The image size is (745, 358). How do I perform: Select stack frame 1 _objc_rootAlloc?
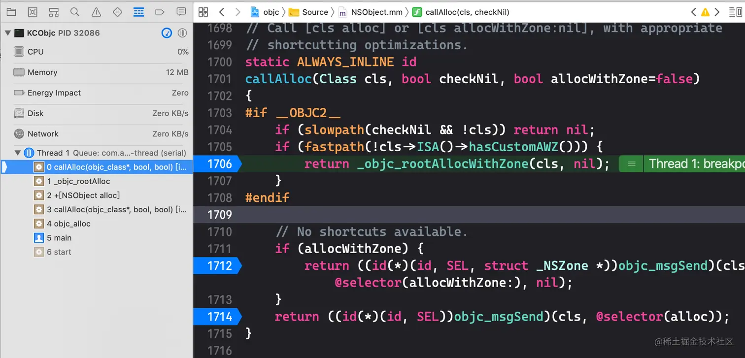click(96, 181)
